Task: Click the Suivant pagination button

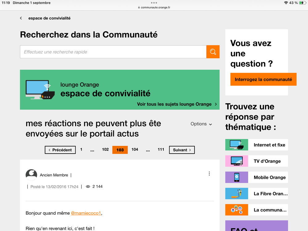Action: point(182,150)
